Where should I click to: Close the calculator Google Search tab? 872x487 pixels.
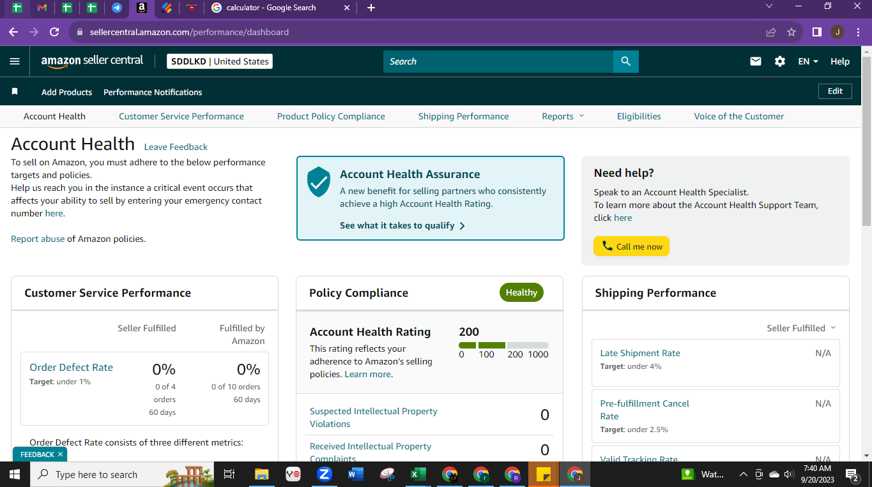click(347, 8)
